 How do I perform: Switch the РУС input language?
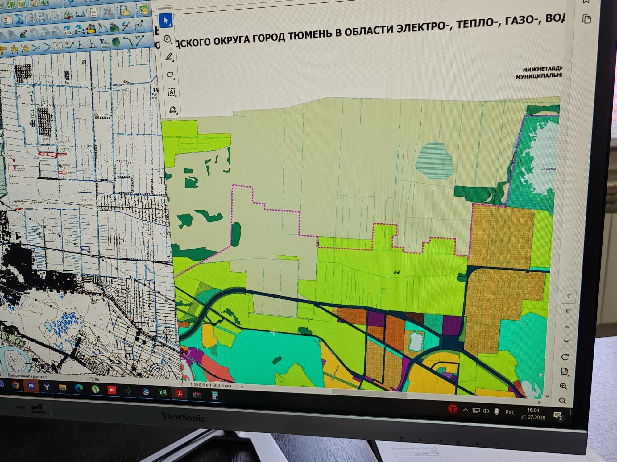tap(510, 412)
